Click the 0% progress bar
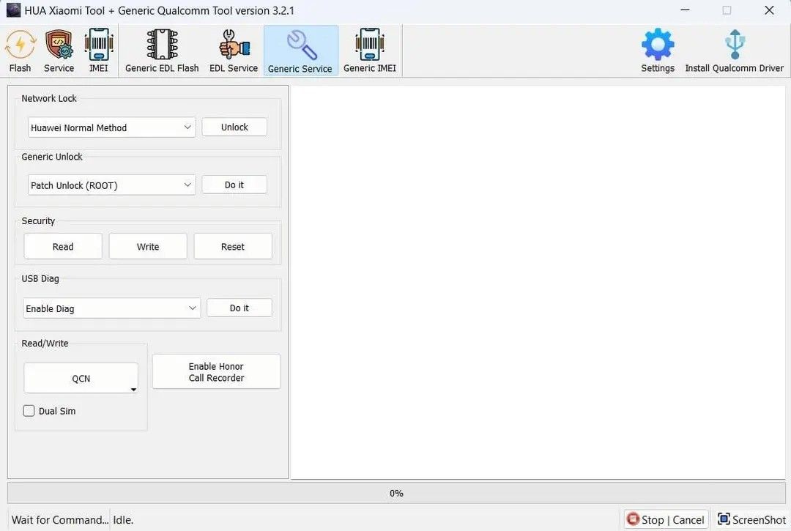791x531 pixels. 396,493
